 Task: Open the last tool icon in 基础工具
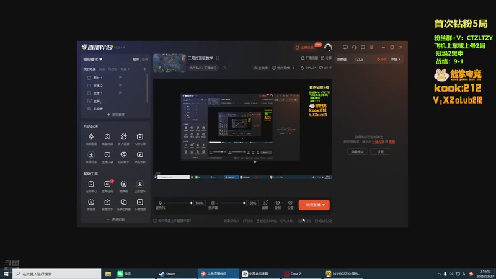(x=140, y=202)
